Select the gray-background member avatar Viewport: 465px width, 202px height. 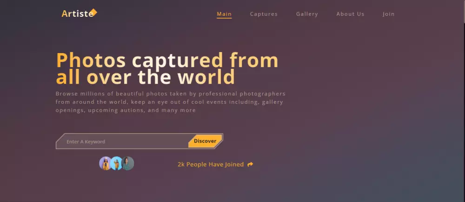coord(127,163)
